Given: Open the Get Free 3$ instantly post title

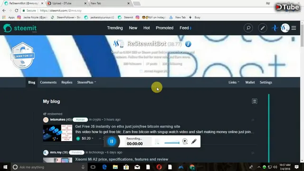Looking at the screenshot, I should (x=128, y=126).
